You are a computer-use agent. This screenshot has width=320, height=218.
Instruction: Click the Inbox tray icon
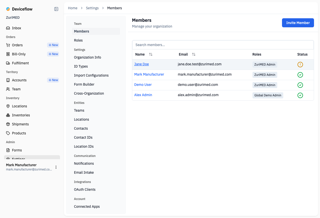(8, 28)
